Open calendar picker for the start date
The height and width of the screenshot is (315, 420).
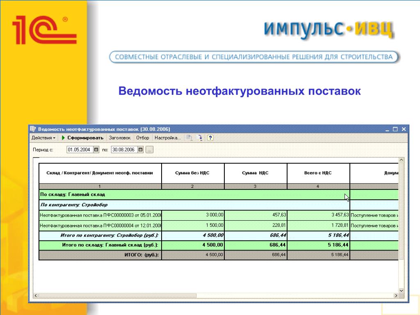point(96,150)
